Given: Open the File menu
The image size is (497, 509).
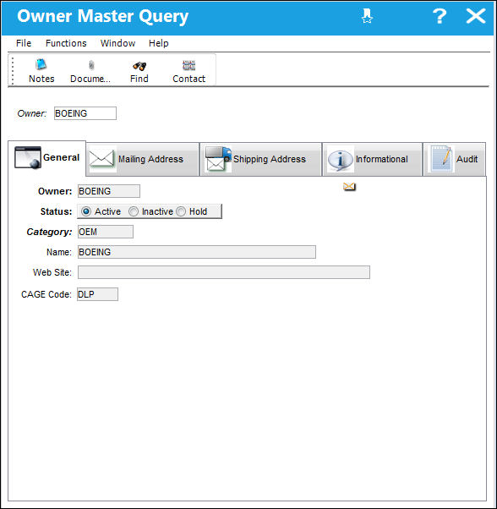Looking at the screenshot, I should coord(24,43).
